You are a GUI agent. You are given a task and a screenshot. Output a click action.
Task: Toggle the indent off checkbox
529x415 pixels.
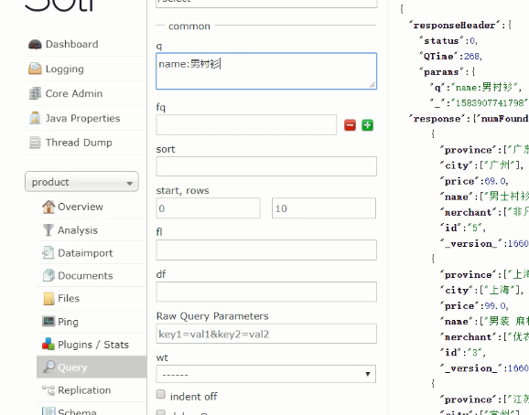coord(161,394)
